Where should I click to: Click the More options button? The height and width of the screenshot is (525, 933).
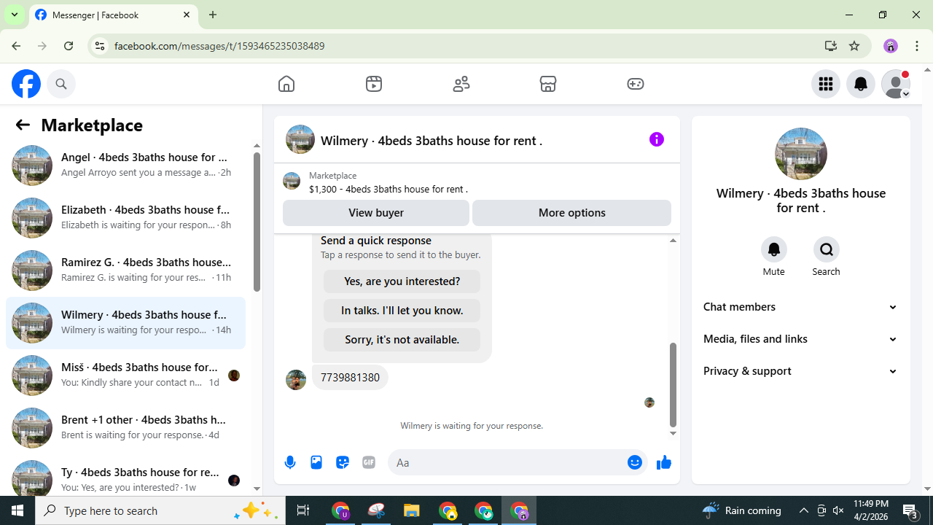coord(571,213)
